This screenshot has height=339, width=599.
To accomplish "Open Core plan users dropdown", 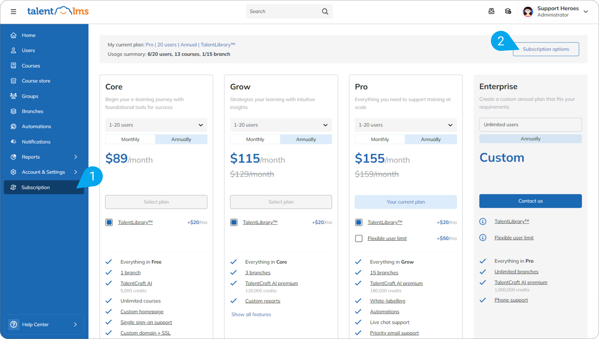I will [x=156, y=125].
